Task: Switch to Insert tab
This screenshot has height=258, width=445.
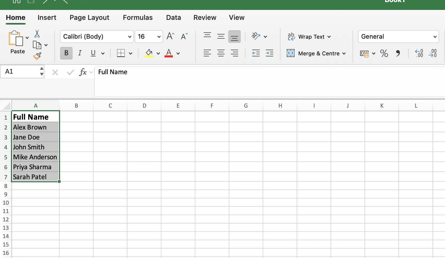Action: [x=47, y=17]
